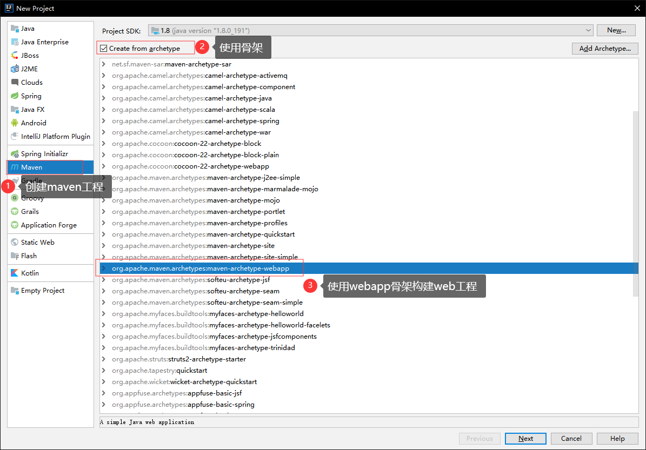Expand the maven-archetype-sar node
This screenshot has height=450, width=646.
104,64
